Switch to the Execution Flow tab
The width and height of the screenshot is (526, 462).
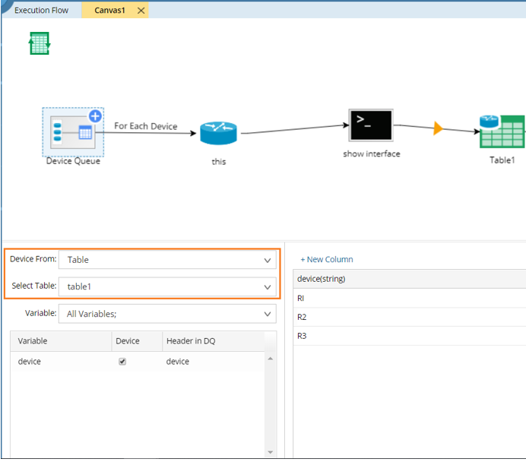41,11
